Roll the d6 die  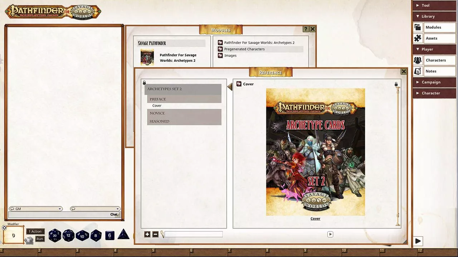click(109, 236)
